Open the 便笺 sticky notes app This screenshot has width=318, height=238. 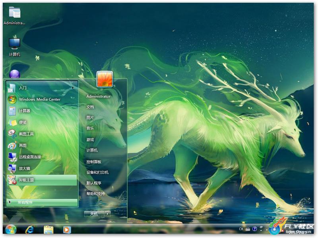[x=42, y=122]
